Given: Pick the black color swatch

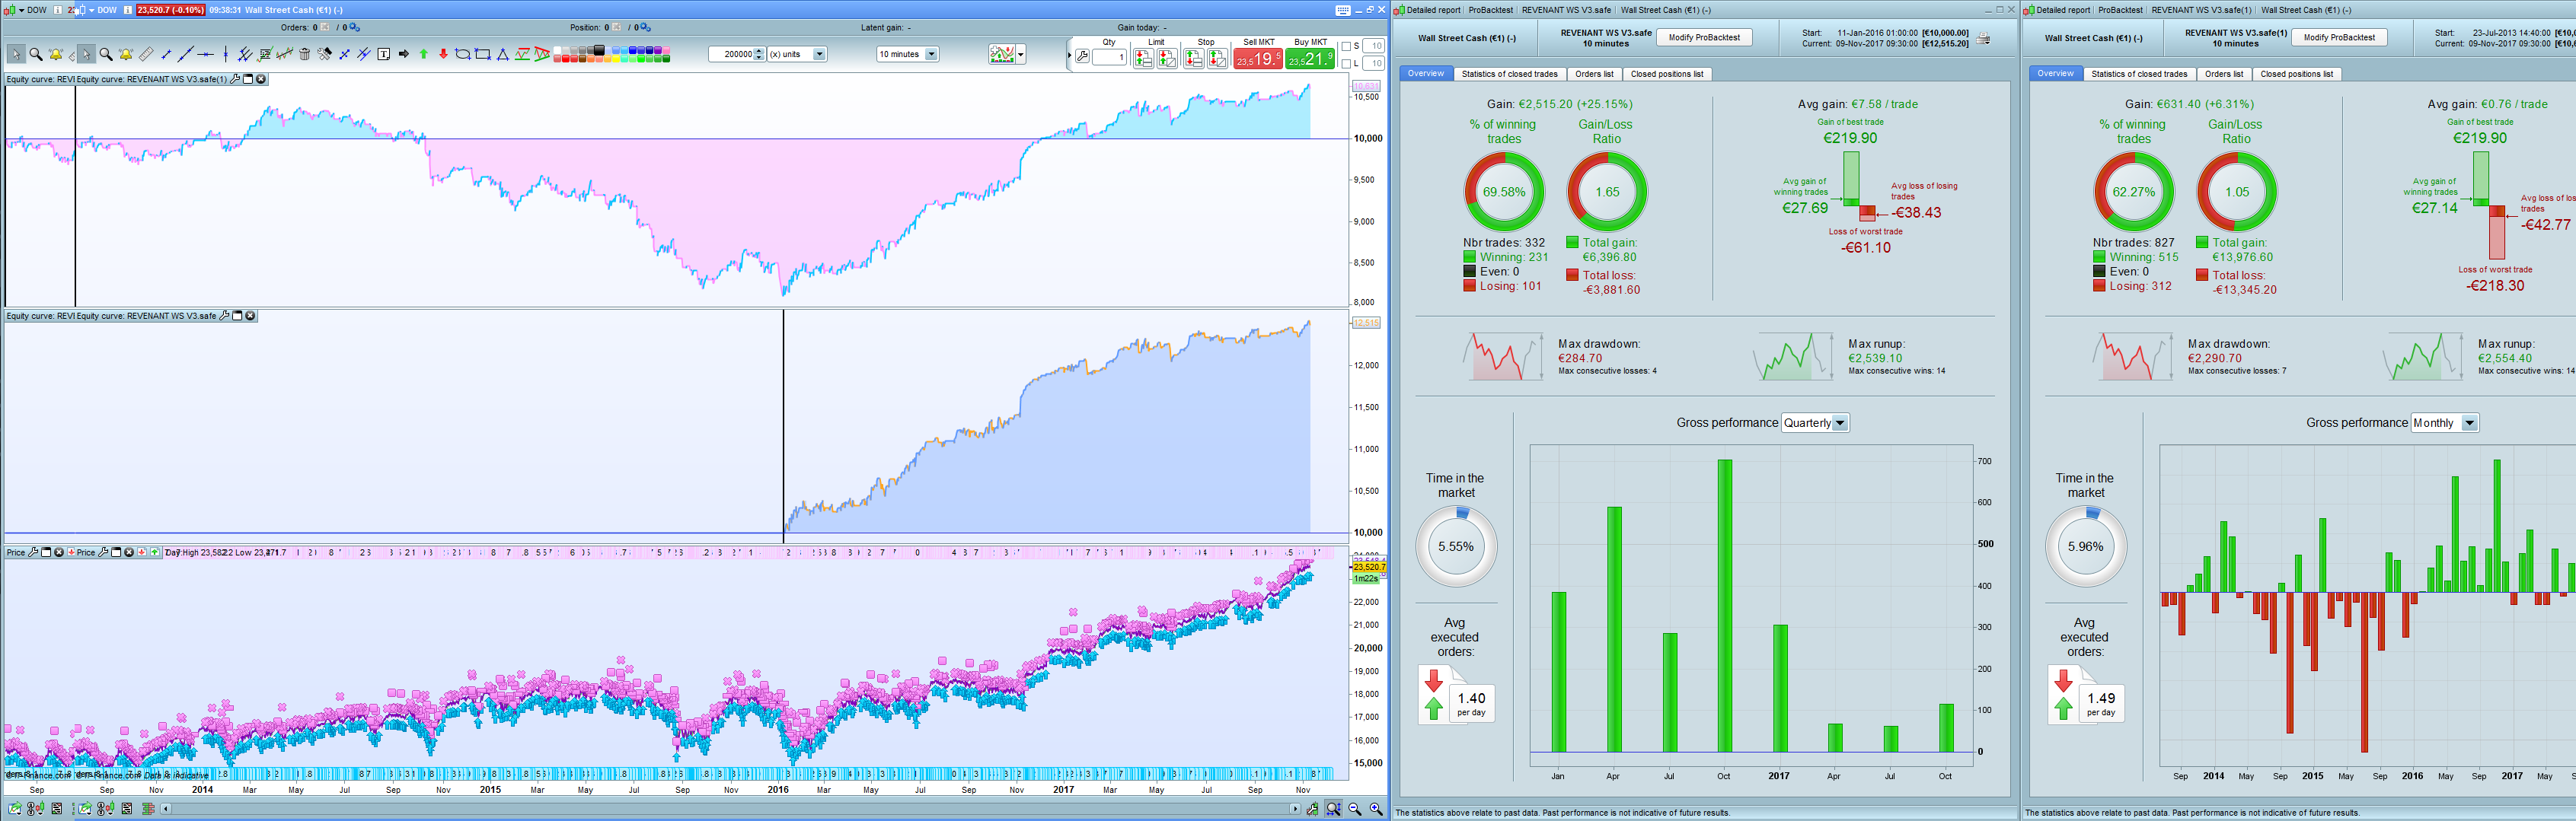Looking at the screenshot, I should (x=599, y=50).
